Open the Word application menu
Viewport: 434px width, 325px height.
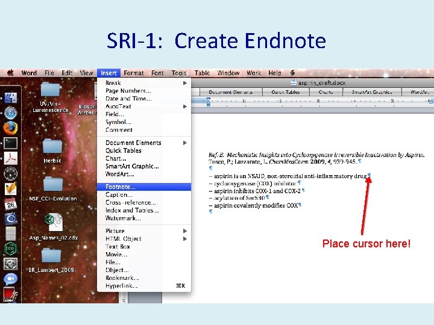pos(29,73)
